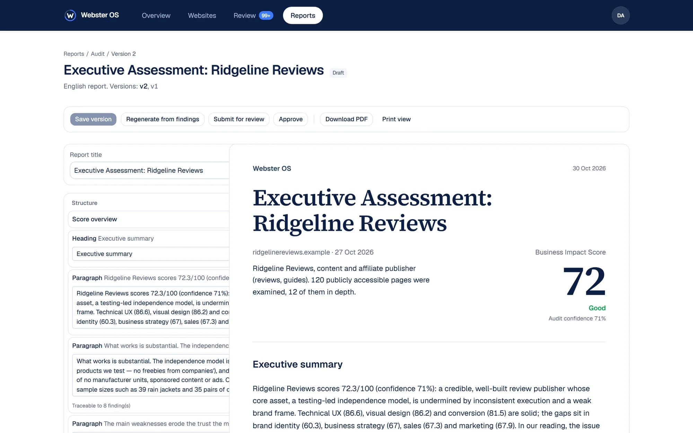The height and width of the screenshot is (433, 693).
Task: Go to the Websites nav item
Action: pos(202,15)
